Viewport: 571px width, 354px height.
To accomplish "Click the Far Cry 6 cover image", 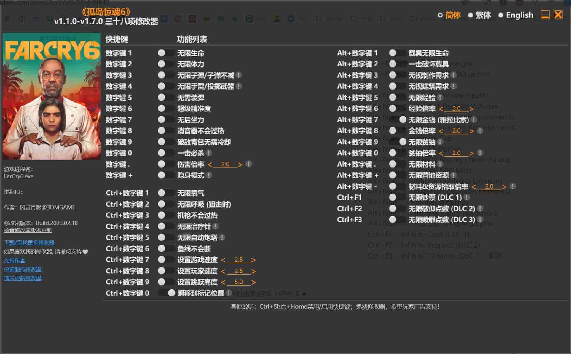I will point(52,96).
